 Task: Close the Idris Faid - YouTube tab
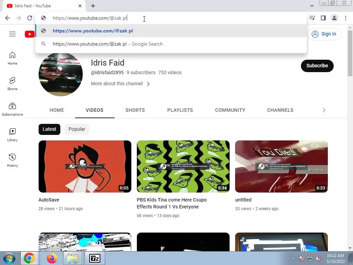tap(80, 6)
